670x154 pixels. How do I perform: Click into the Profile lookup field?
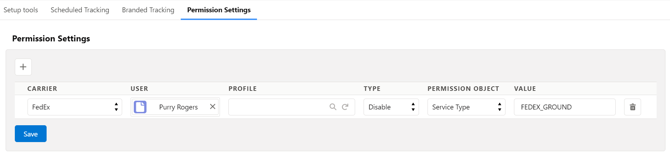point(278,107)
